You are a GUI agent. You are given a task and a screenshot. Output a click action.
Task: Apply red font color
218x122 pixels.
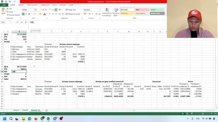tap(45, 14)
